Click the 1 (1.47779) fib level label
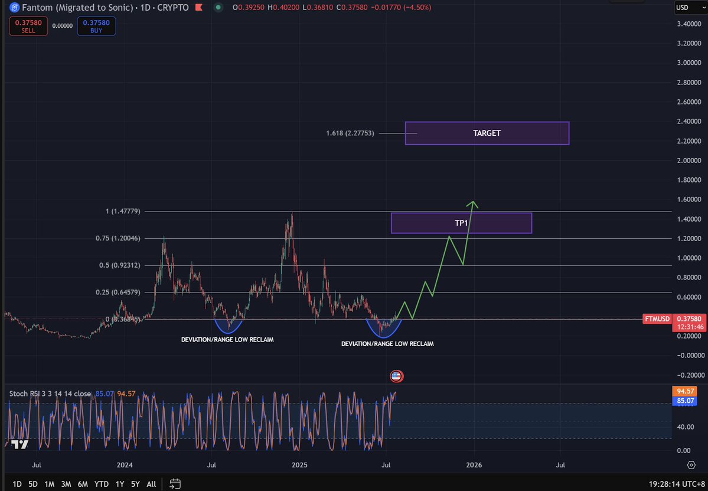708x491 pixels. tap(123, 211)
